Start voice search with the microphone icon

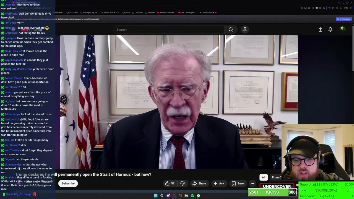pyautogui.click(x=245, y=30)
